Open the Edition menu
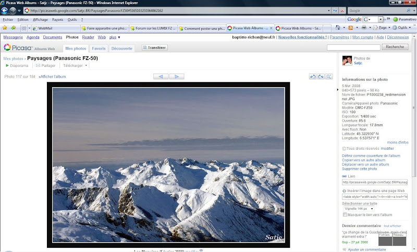Viewport: 417px width, 252px height. pos(23,20)
